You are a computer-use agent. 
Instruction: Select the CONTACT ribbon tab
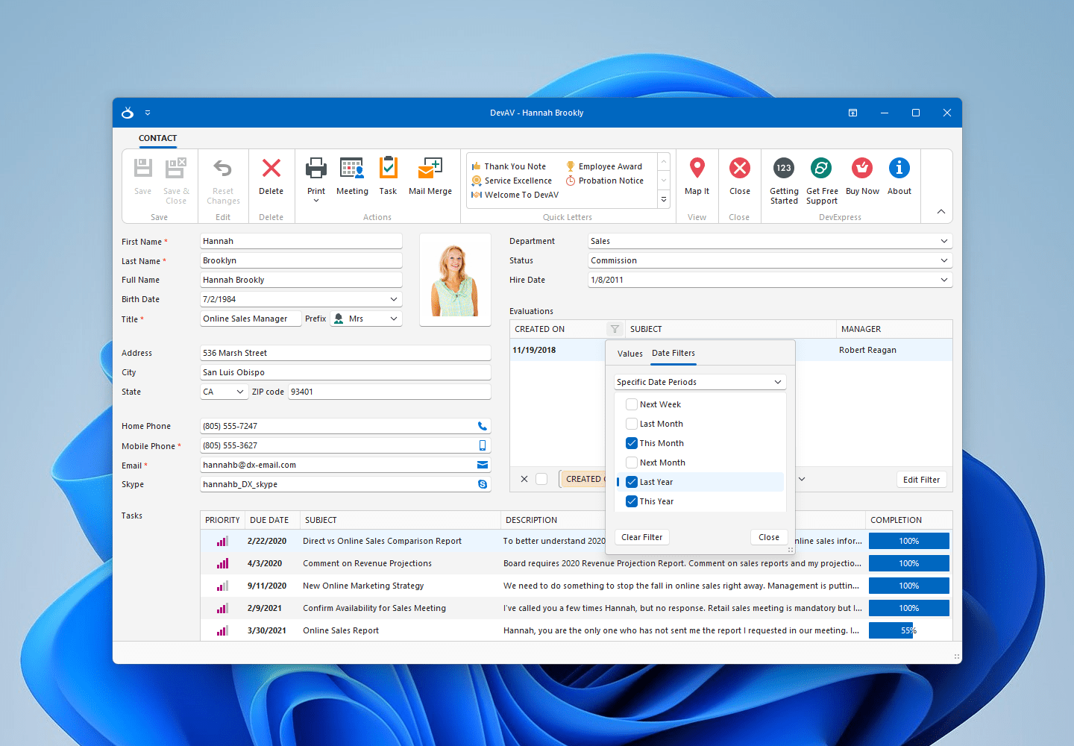[157, 138]
